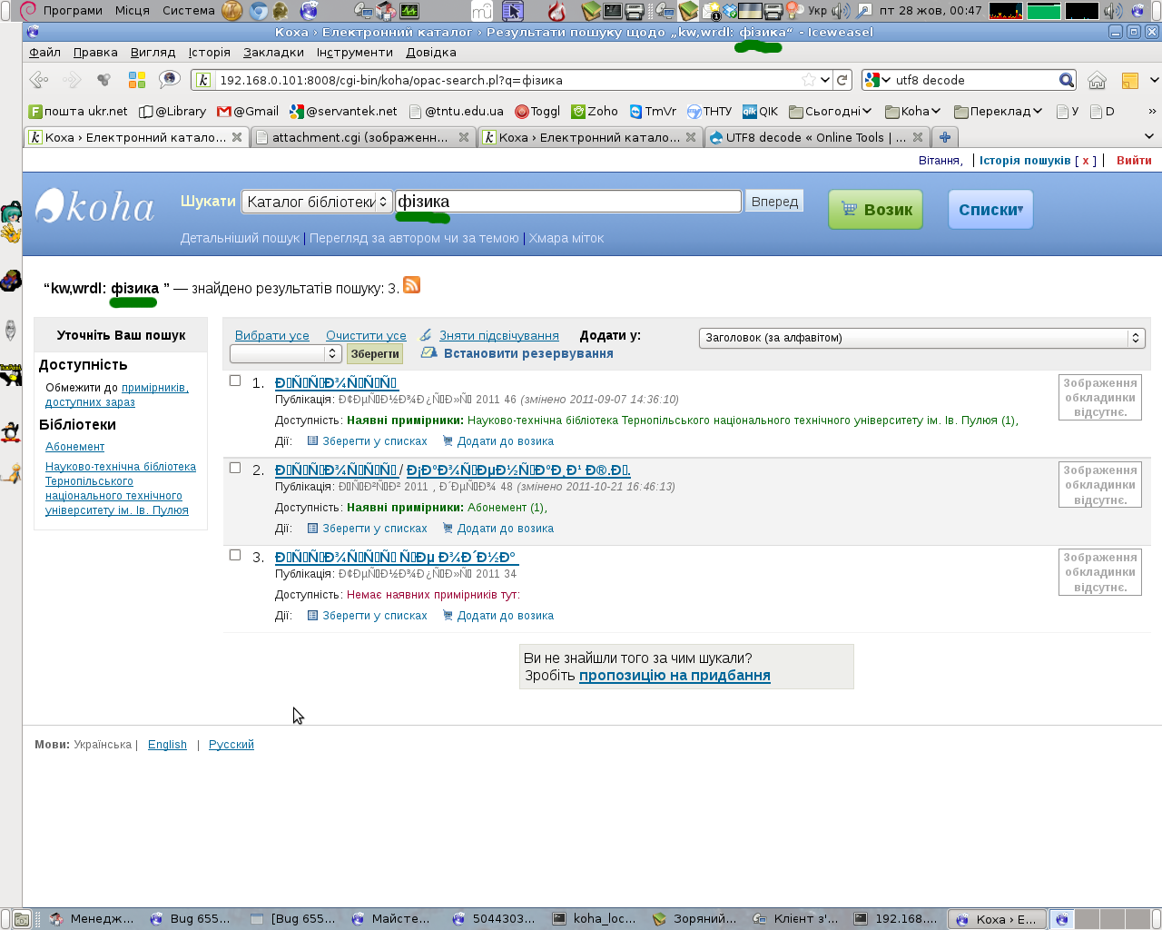
Task: Select the checkbox for result 3
Action: tap(235, 555)
